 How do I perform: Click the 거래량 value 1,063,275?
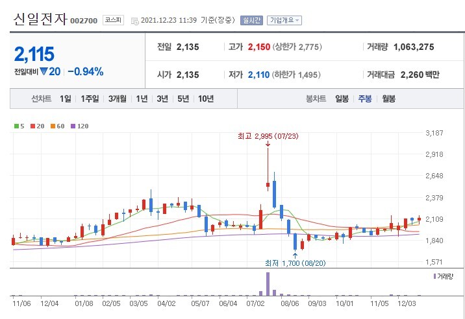click(x=414, y=47)
